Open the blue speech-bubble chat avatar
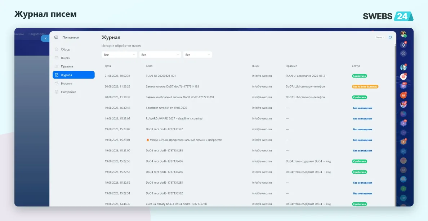 point(404,179)
